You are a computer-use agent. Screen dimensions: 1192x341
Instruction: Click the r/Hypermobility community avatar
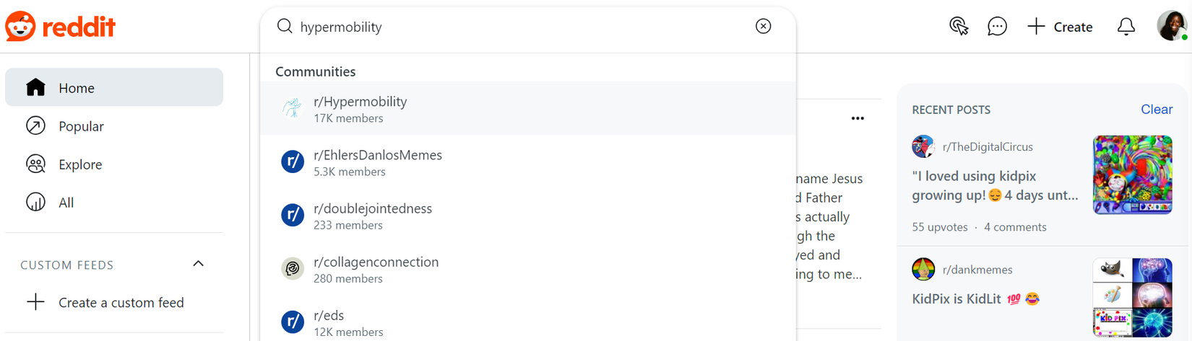293,108
